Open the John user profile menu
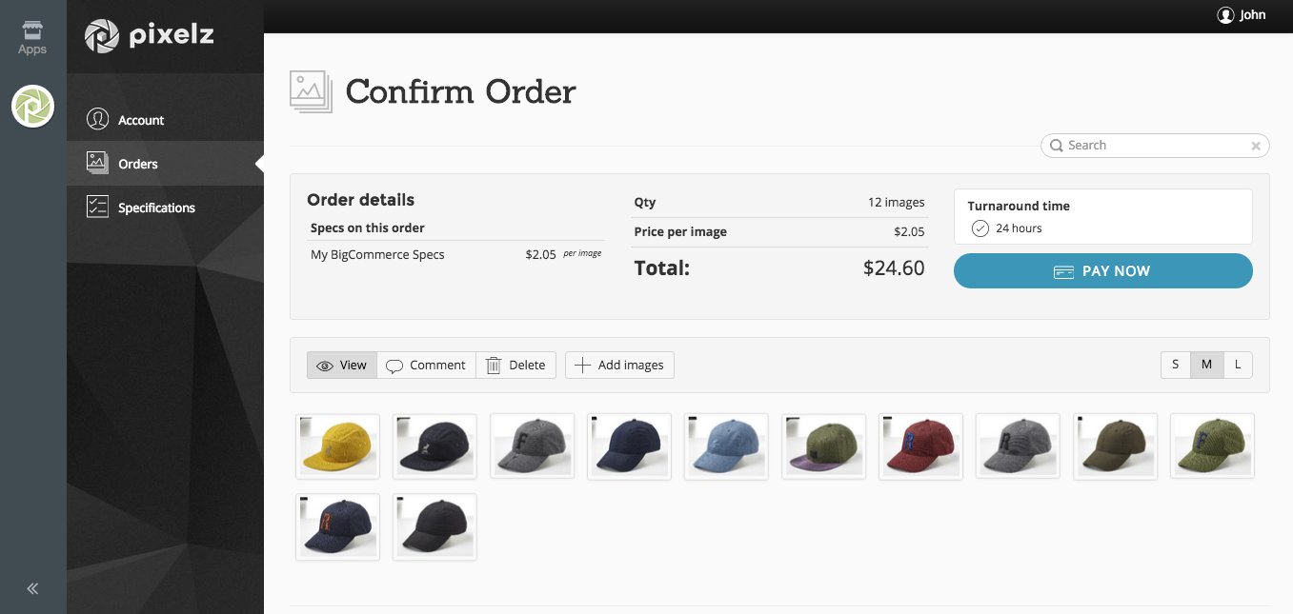This screenshot has width=1293, height=614. coord(1242,15)
